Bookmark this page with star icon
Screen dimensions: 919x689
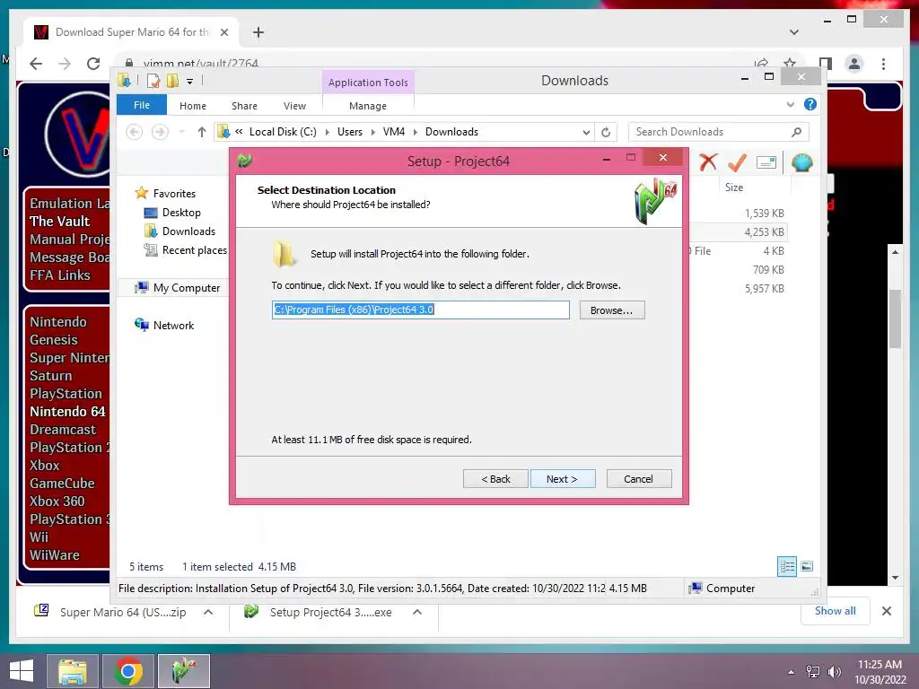pos(790,64)
